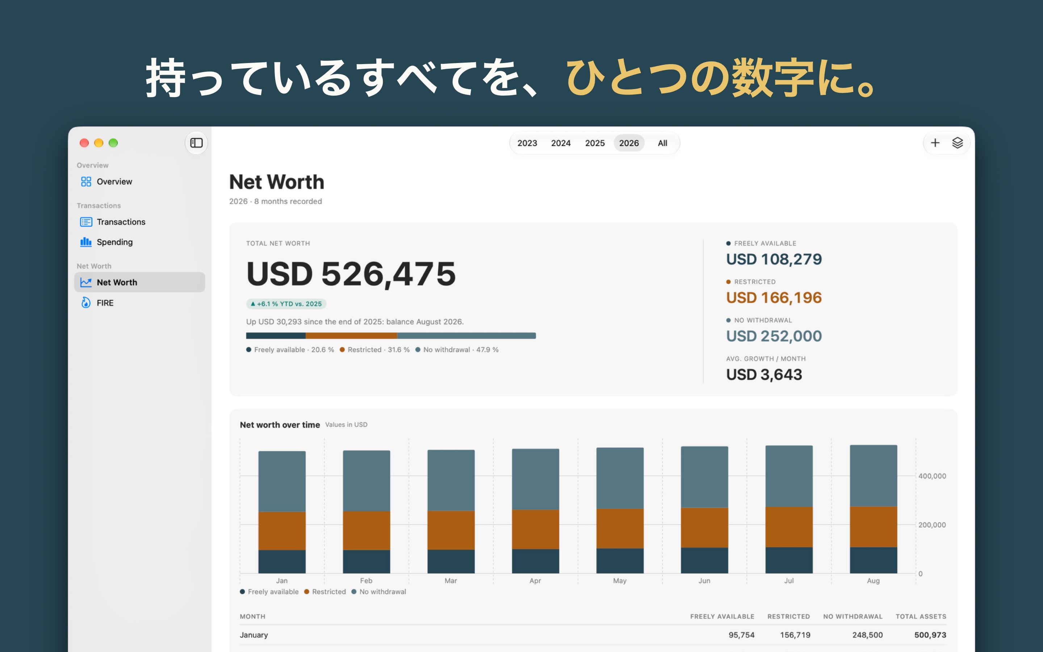The height and width of the screenshot is (652, 1043).
Task: Select the Transactions list icon
Action: (x=86, y=222)
